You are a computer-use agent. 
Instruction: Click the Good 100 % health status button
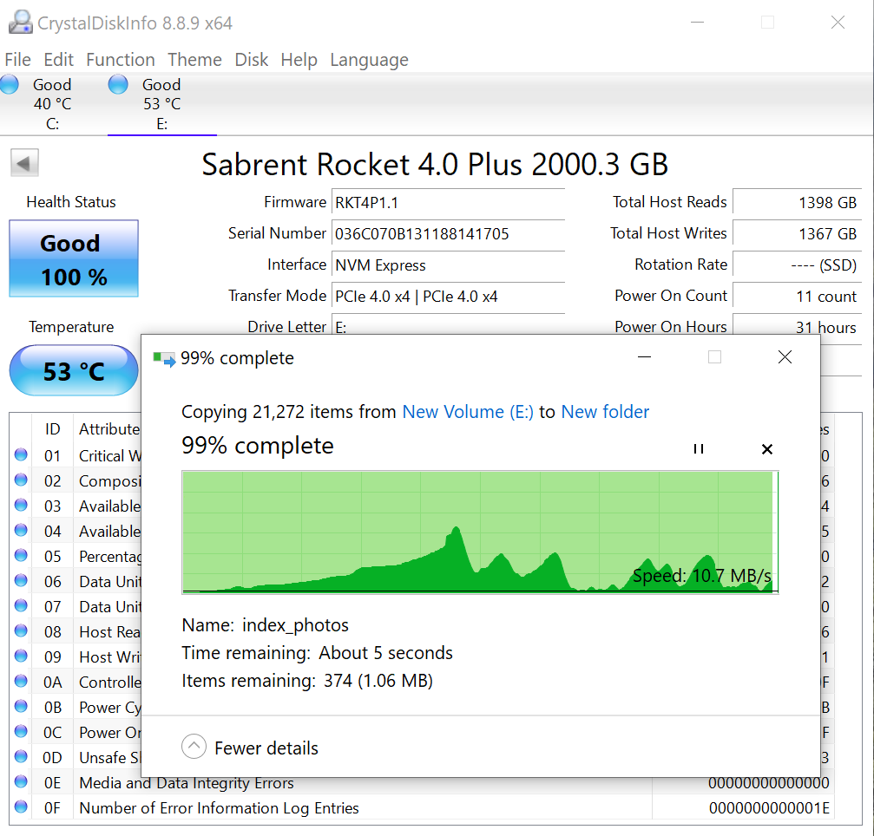74,259
